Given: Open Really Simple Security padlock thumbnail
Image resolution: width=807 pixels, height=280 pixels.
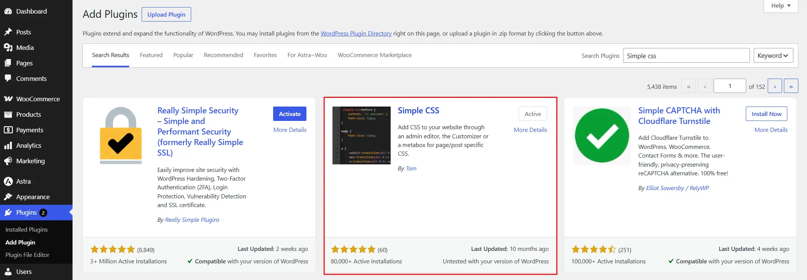Looking at the screenshot, I should click(121, 135).
